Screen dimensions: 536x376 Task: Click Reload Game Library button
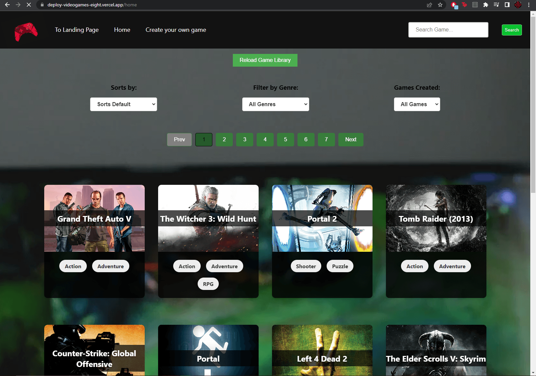(x=265, y=60)
